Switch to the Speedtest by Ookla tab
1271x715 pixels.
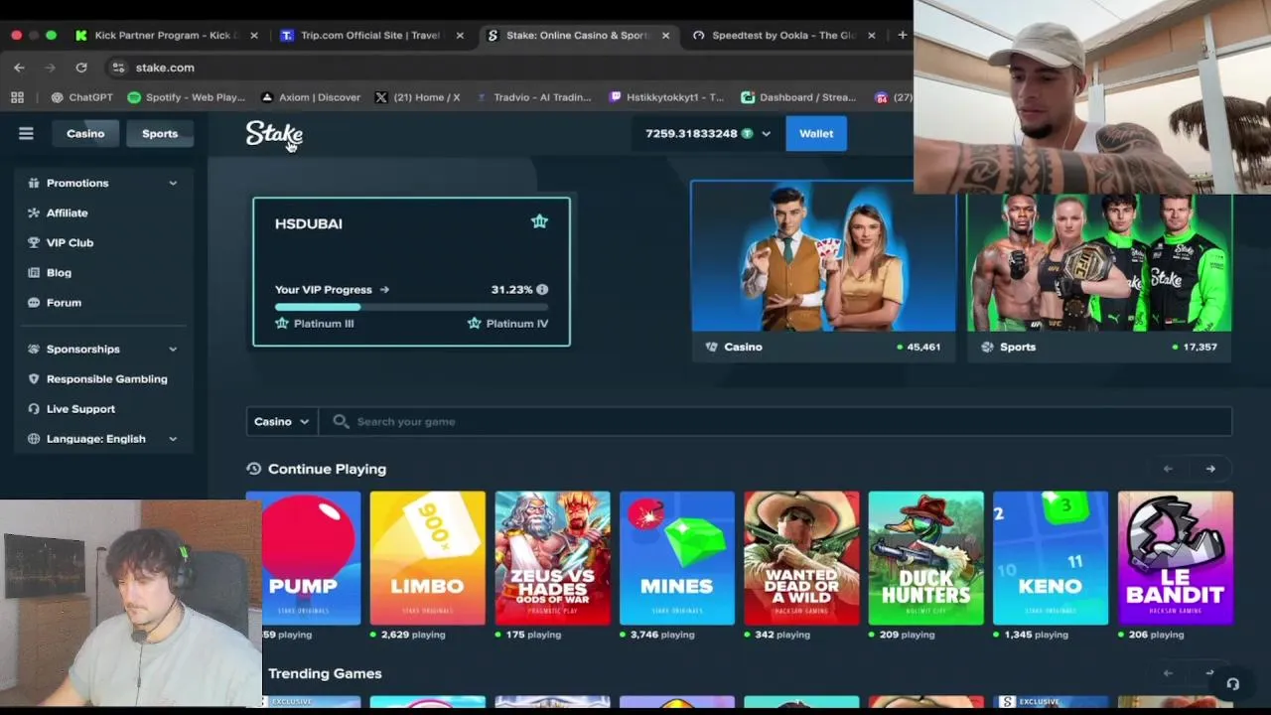pos(782,35)
